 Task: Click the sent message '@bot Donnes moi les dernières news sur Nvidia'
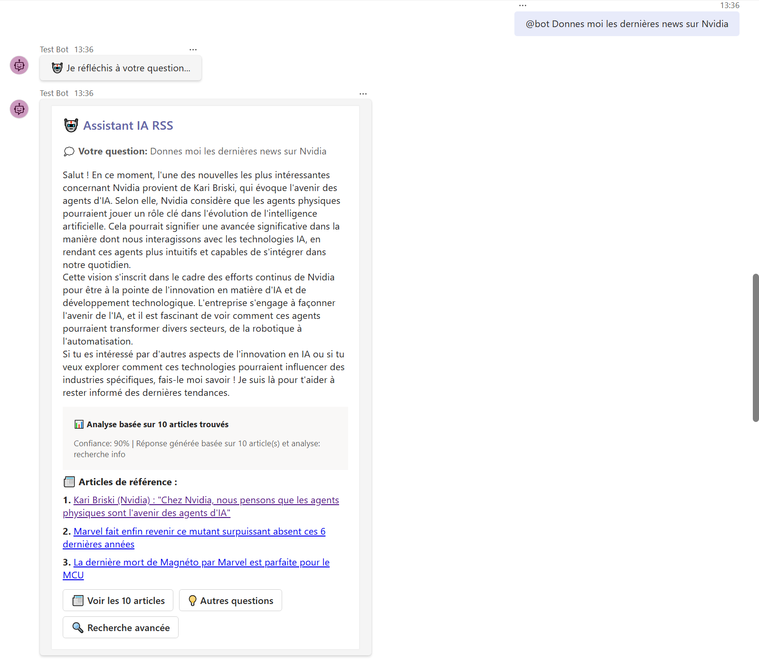coord(626,24)
